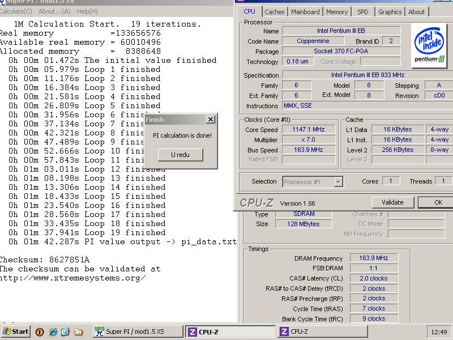Click the Instructions field MMX, SSE

367,105
